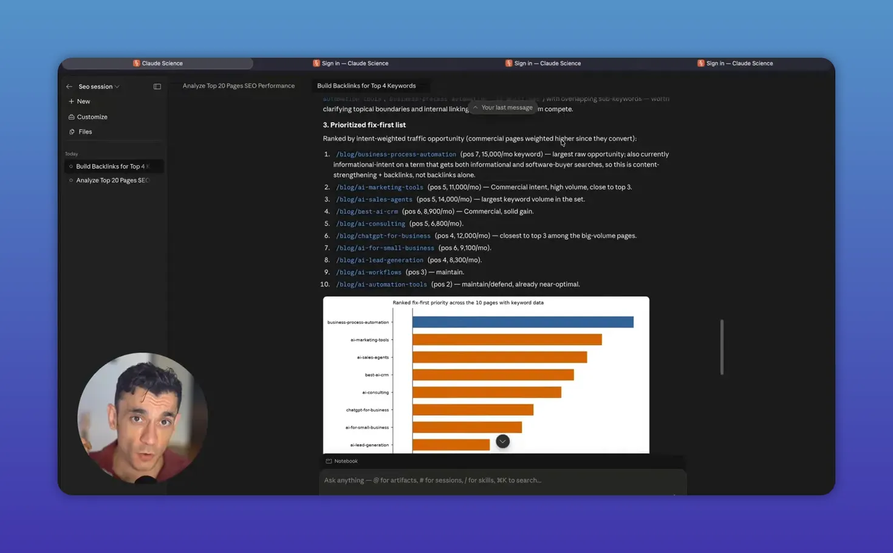Open the /blog/ai-automation-tools link
This screenshot has width=893, height=553.
click(x=381, y=284)
